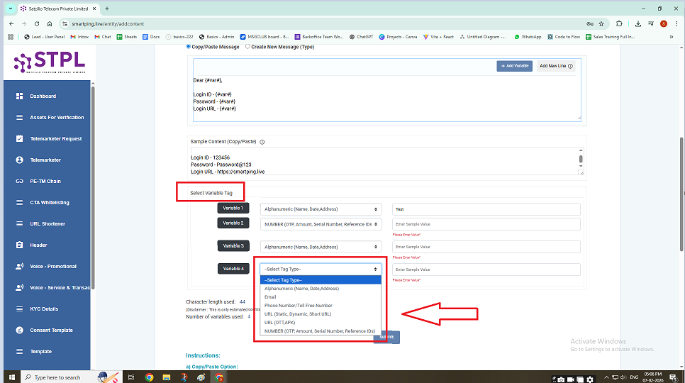This screenshot has height=383, width=685.
Task: Click the Variable 4 sample value field
Action: click(486, 270)
